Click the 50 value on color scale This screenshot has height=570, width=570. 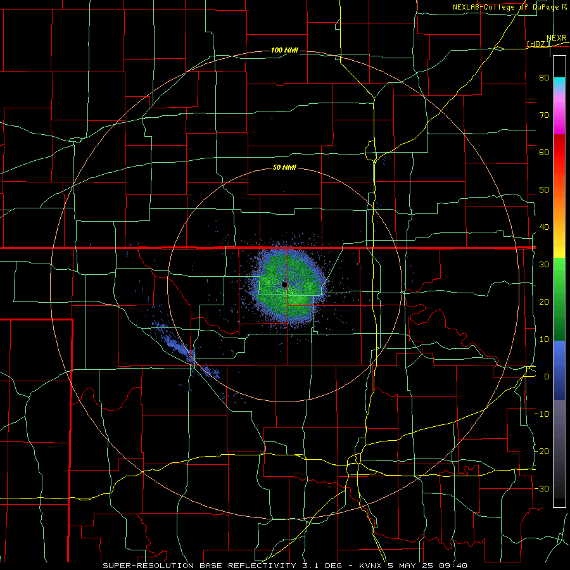(544, 190)
